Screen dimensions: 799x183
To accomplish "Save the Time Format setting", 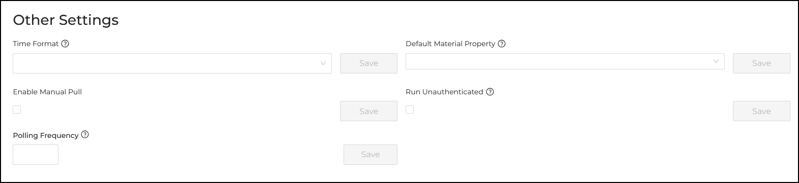I will [368, 63].
